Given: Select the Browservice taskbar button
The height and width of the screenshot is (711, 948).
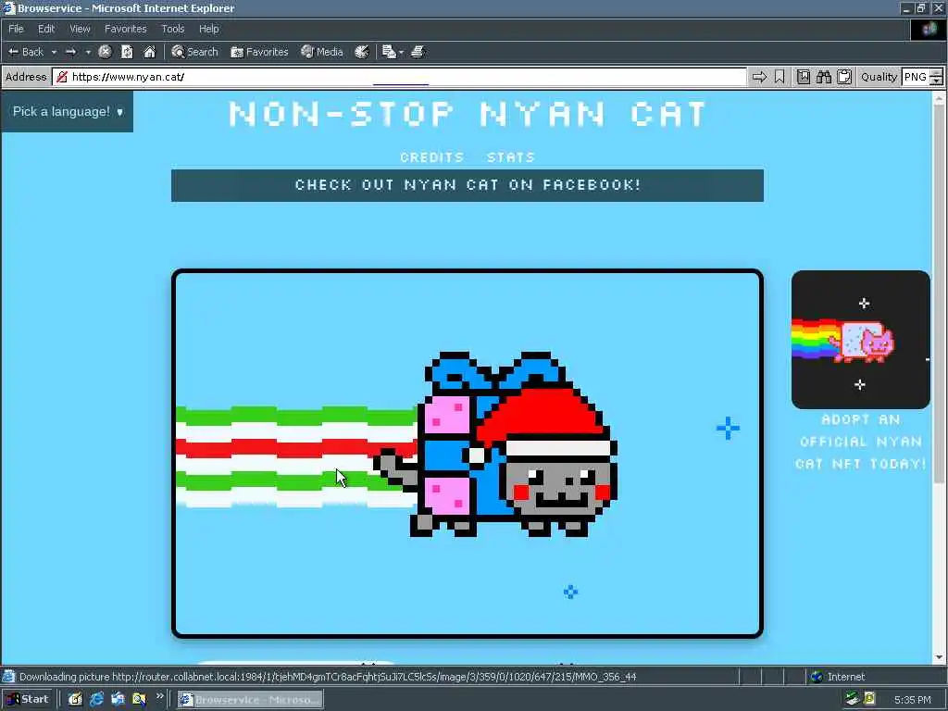Looking at the screenshot, I should pyautogui.click(x=250, y=700).
